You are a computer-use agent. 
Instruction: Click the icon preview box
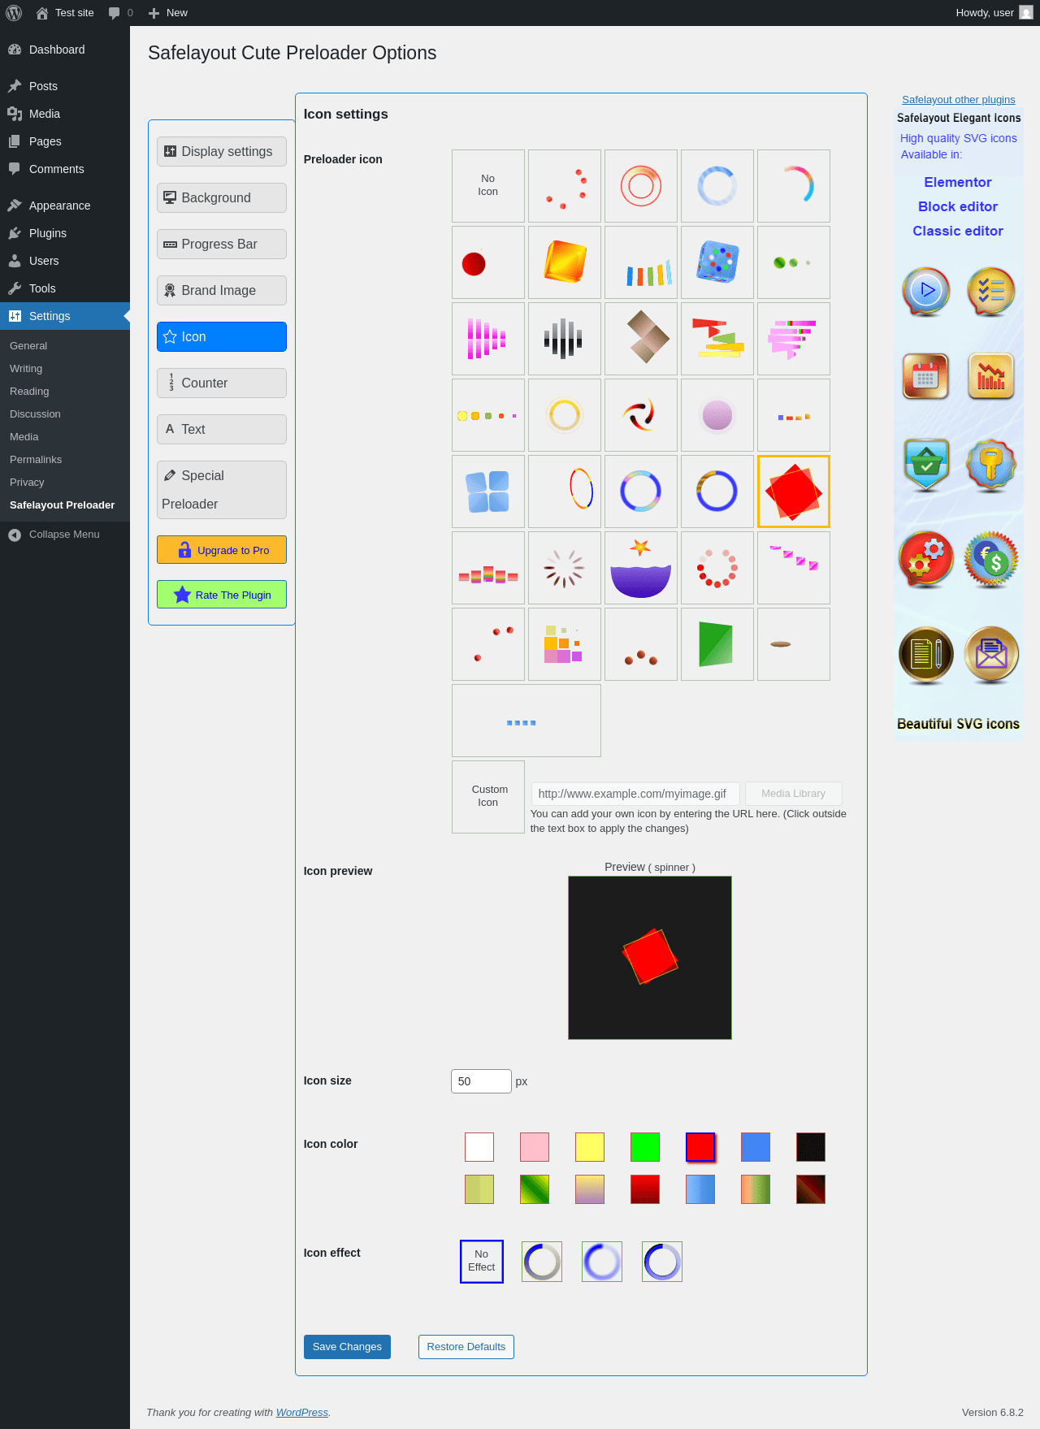[650, 958]
